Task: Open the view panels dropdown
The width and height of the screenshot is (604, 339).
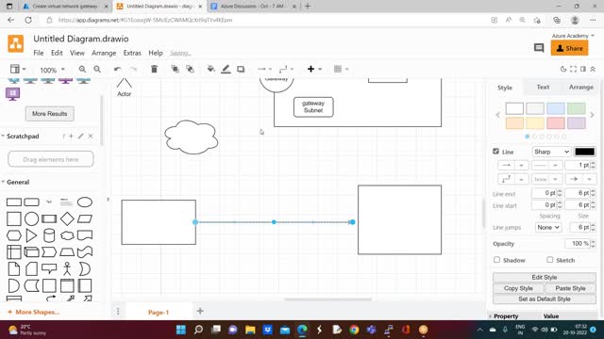Action: [18, 69]
